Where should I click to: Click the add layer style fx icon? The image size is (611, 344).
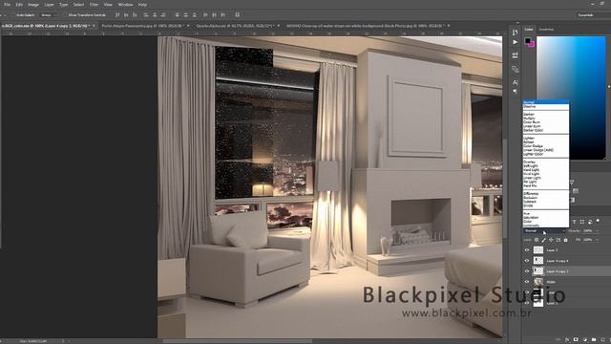point(567,340)
